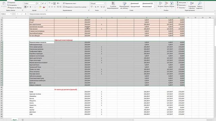
Task: Apply Денежный [0] cell style
Action: (x=147, y=3)
